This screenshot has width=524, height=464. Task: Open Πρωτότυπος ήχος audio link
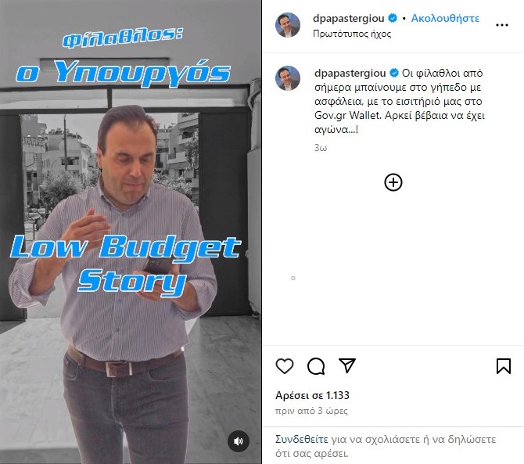pos(352,34)
